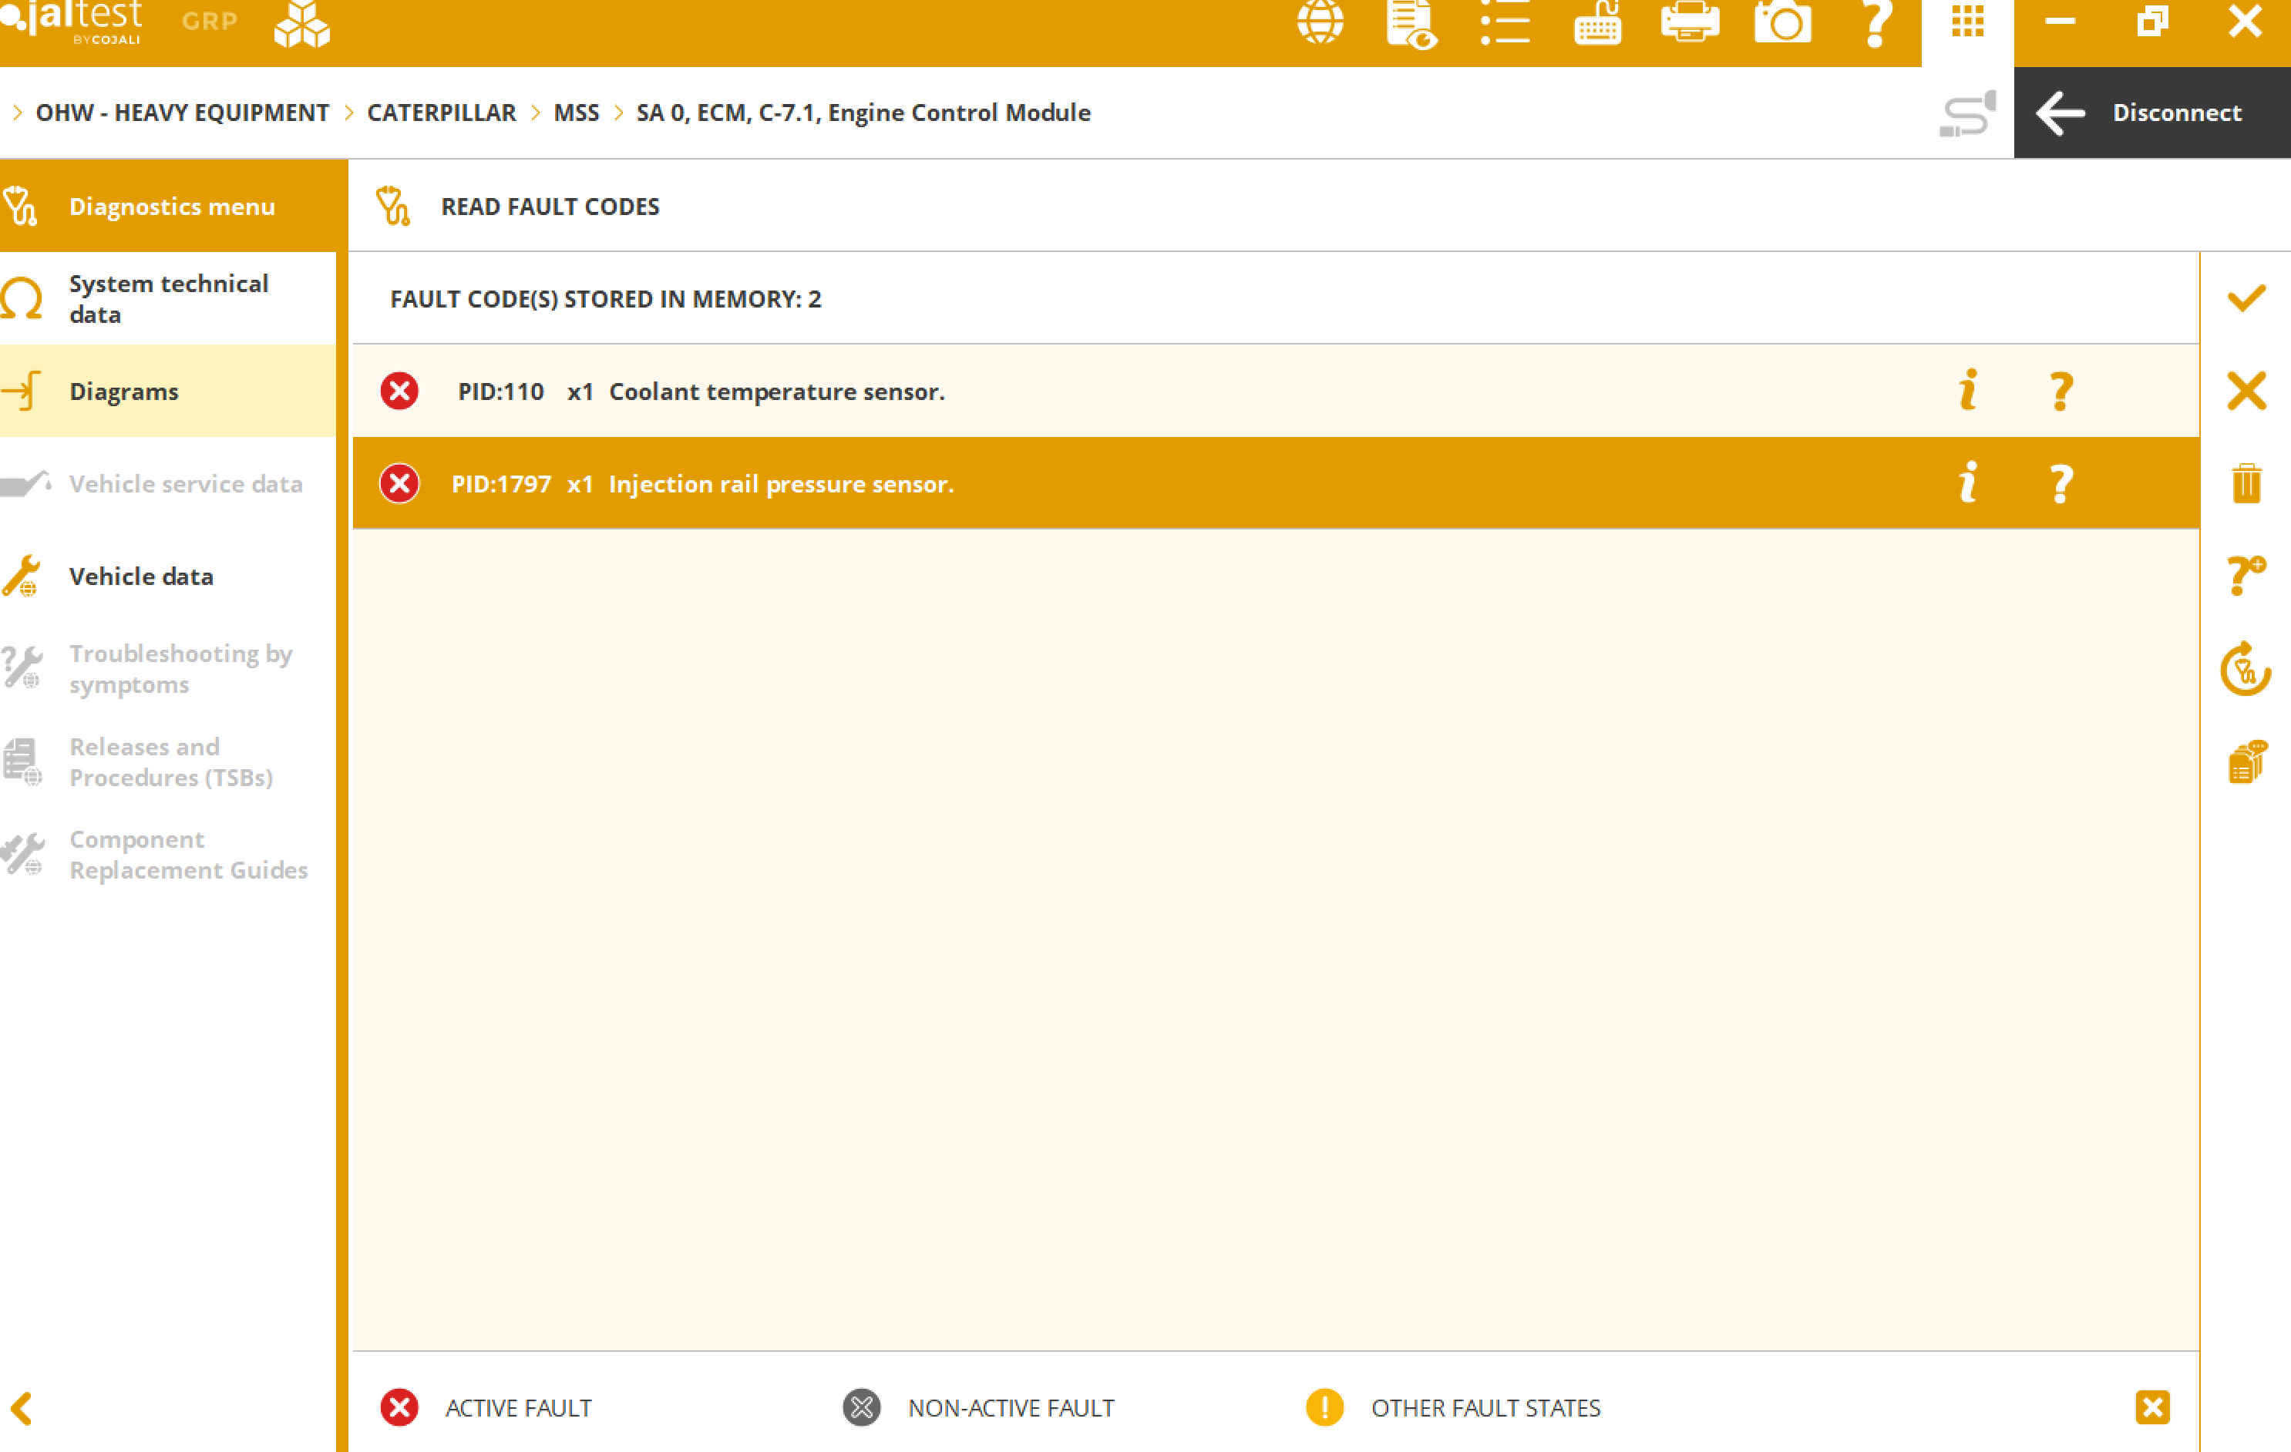Open Vehicle data menu item
The width and height of the screenshot is (2291, 1452).
click(168, 576)
